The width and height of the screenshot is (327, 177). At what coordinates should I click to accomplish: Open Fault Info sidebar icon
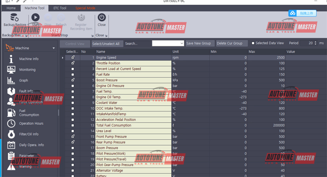[x=11, y=91]
